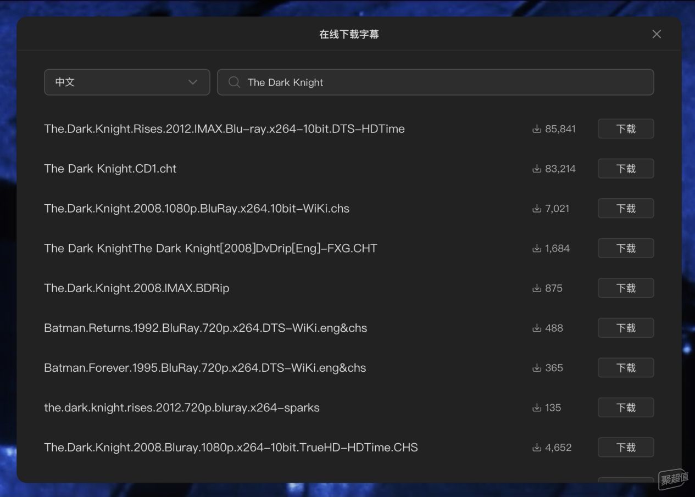This screenshot has height=497, width=695.
Task: Download the 720p bluray sparks subtitle
Action: point(626,407)
